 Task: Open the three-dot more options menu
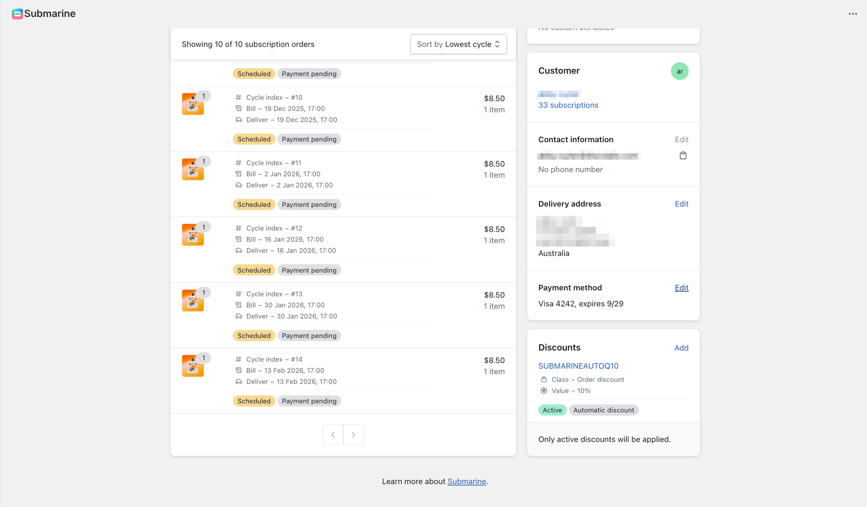click(853, 14)
